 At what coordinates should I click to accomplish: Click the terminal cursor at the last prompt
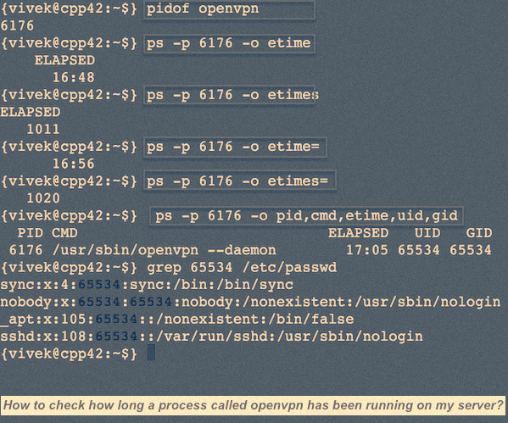(x=151, y=353)
